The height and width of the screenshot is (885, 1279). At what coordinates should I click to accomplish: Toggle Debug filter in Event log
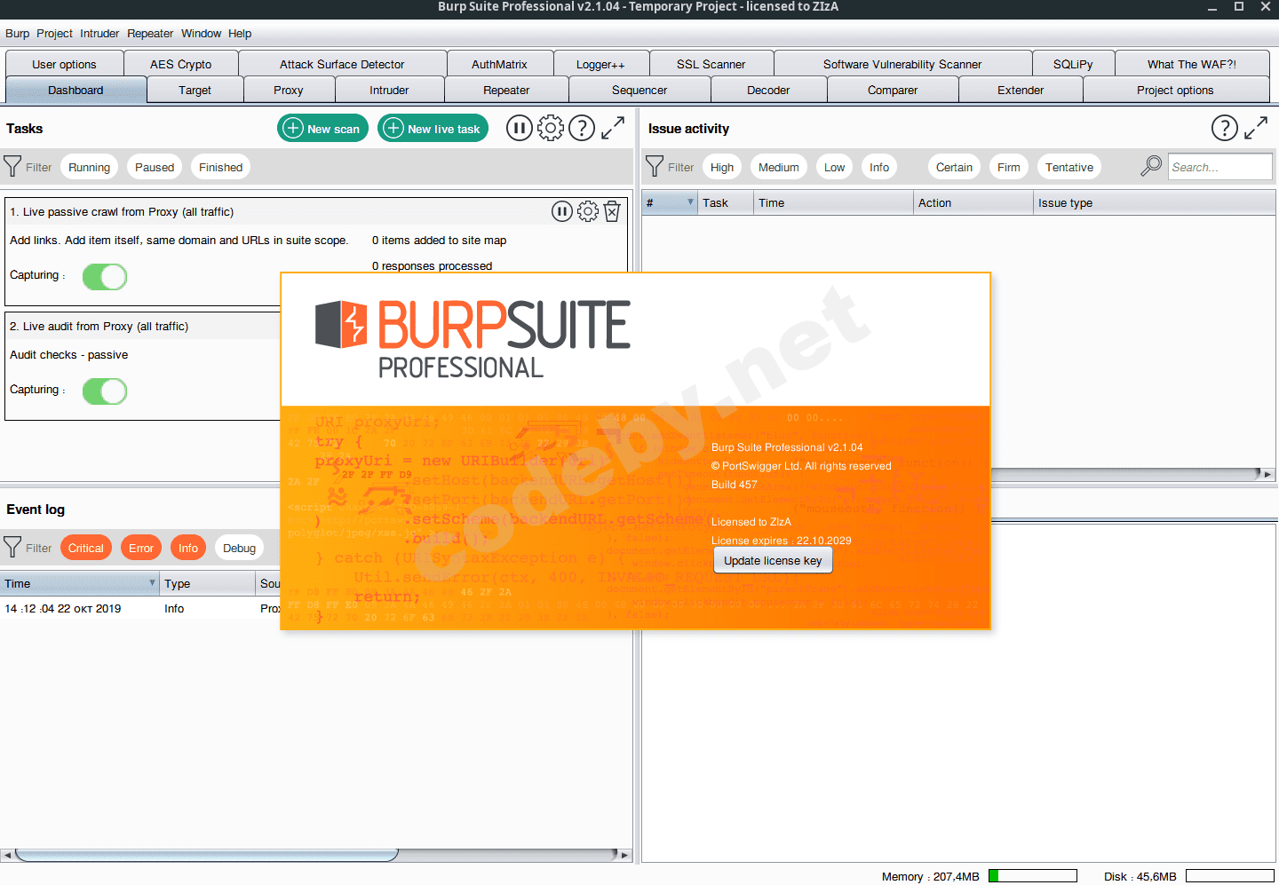(240, 548)
